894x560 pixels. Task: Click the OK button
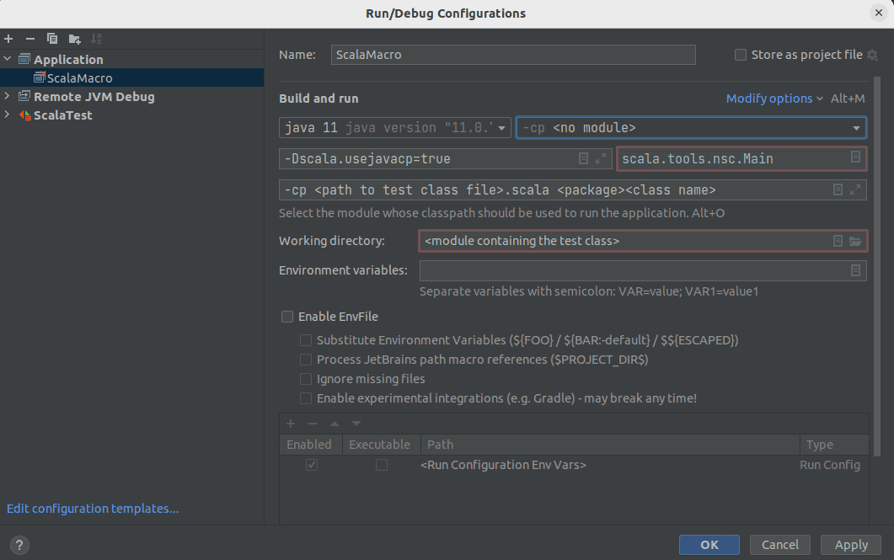tap(709, 545)
